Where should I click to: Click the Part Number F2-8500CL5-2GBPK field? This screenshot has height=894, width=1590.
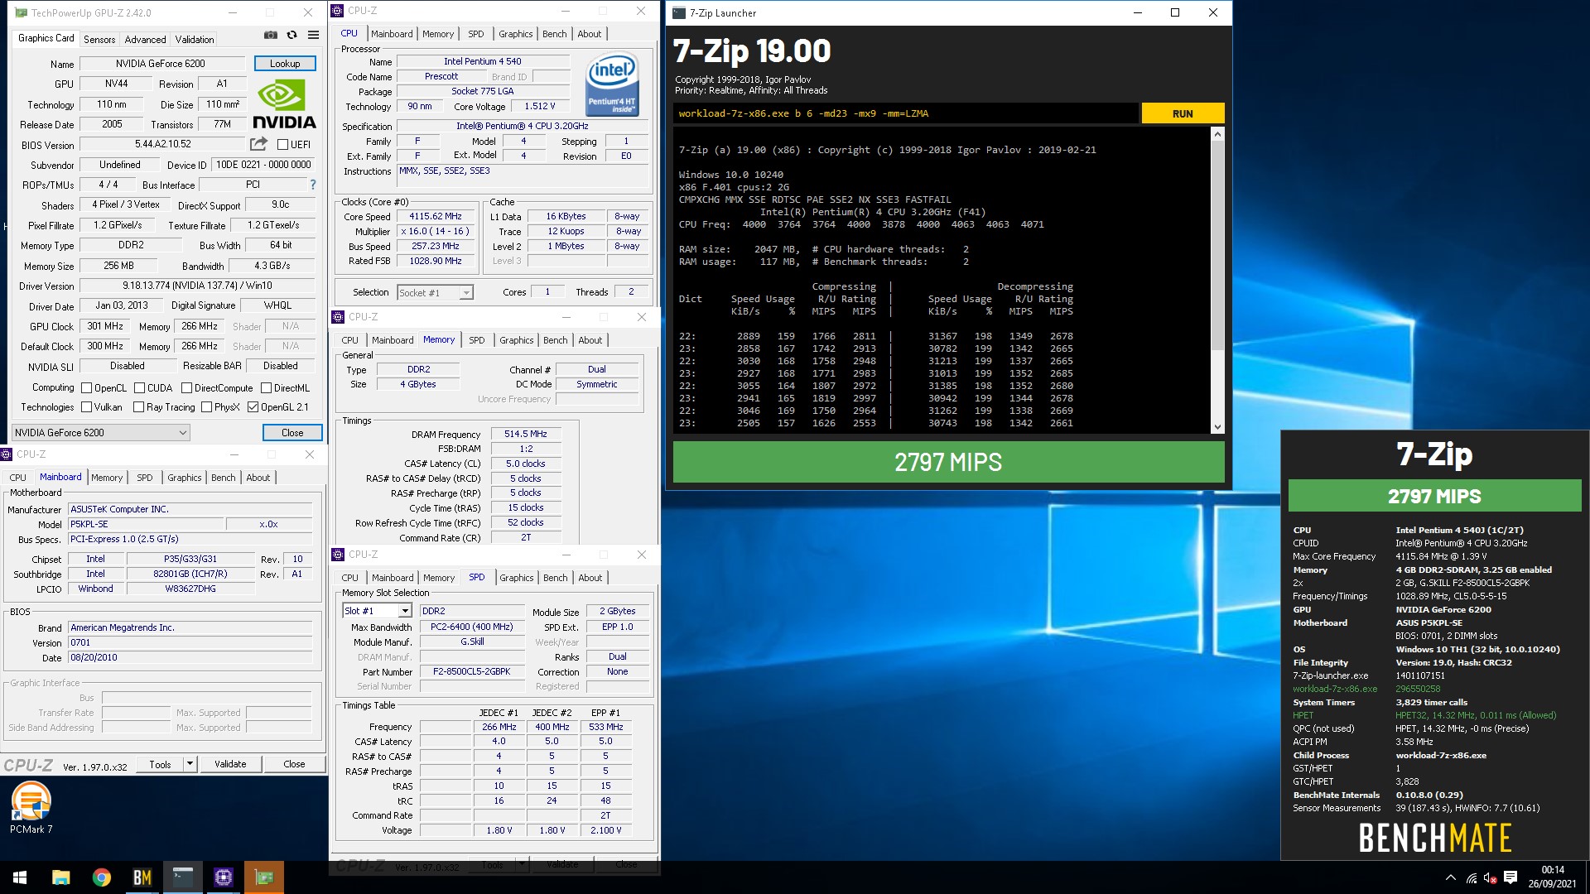(x=472, y=671)
